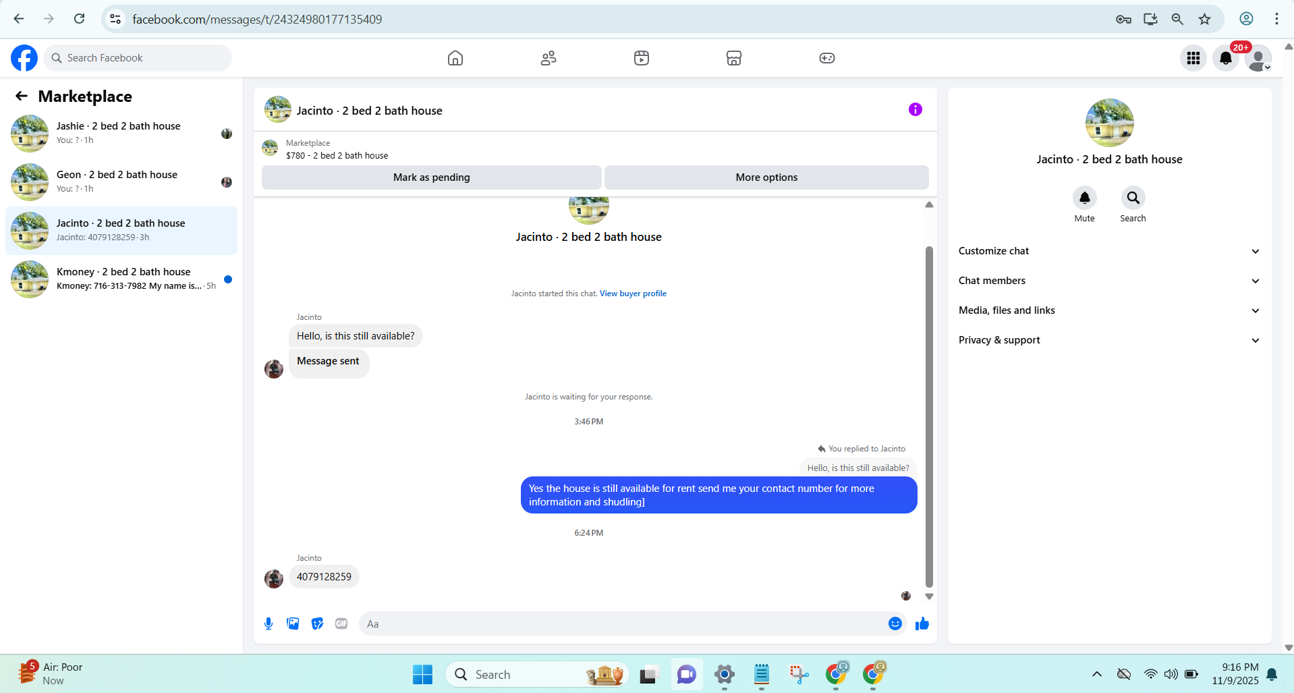Open the Jashie 2 bed 2 bath conversation
Screen dimensions: 1294x693
click(x=121, y=134)
